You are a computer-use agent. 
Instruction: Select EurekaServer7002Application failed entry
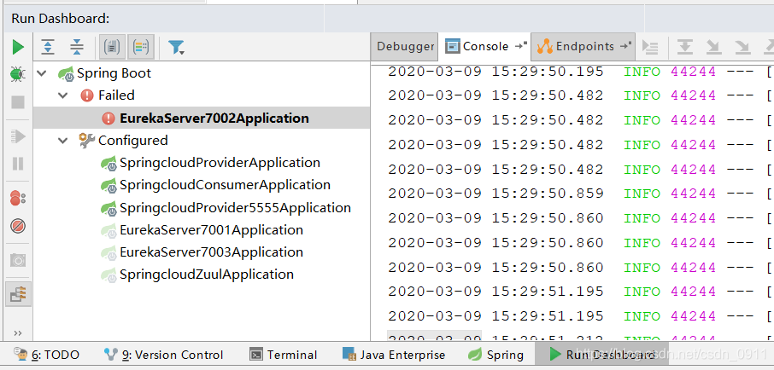click(x=202, y=119)
